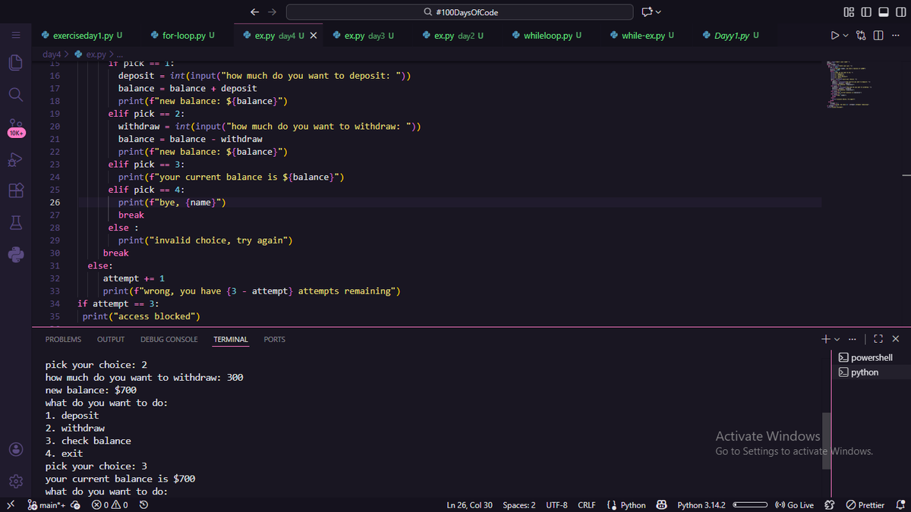Click the day4 breadcrumb folder
Viewport: 911px width, 512px height.
[x=51, y=54]
